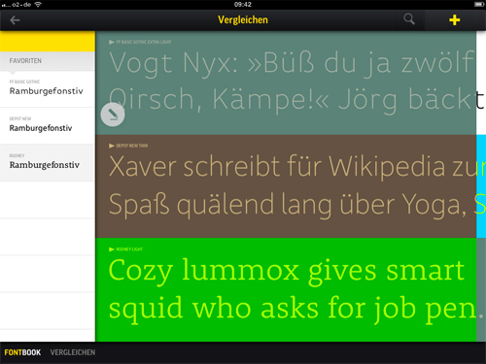Click the round pencil edit icon

click(x=113, y=115)
